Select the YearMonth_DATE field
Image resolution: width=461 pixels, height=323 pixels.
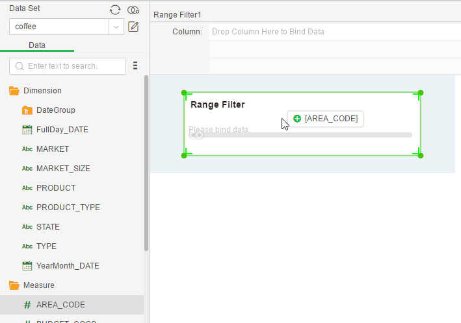click(x=68, y=266)
